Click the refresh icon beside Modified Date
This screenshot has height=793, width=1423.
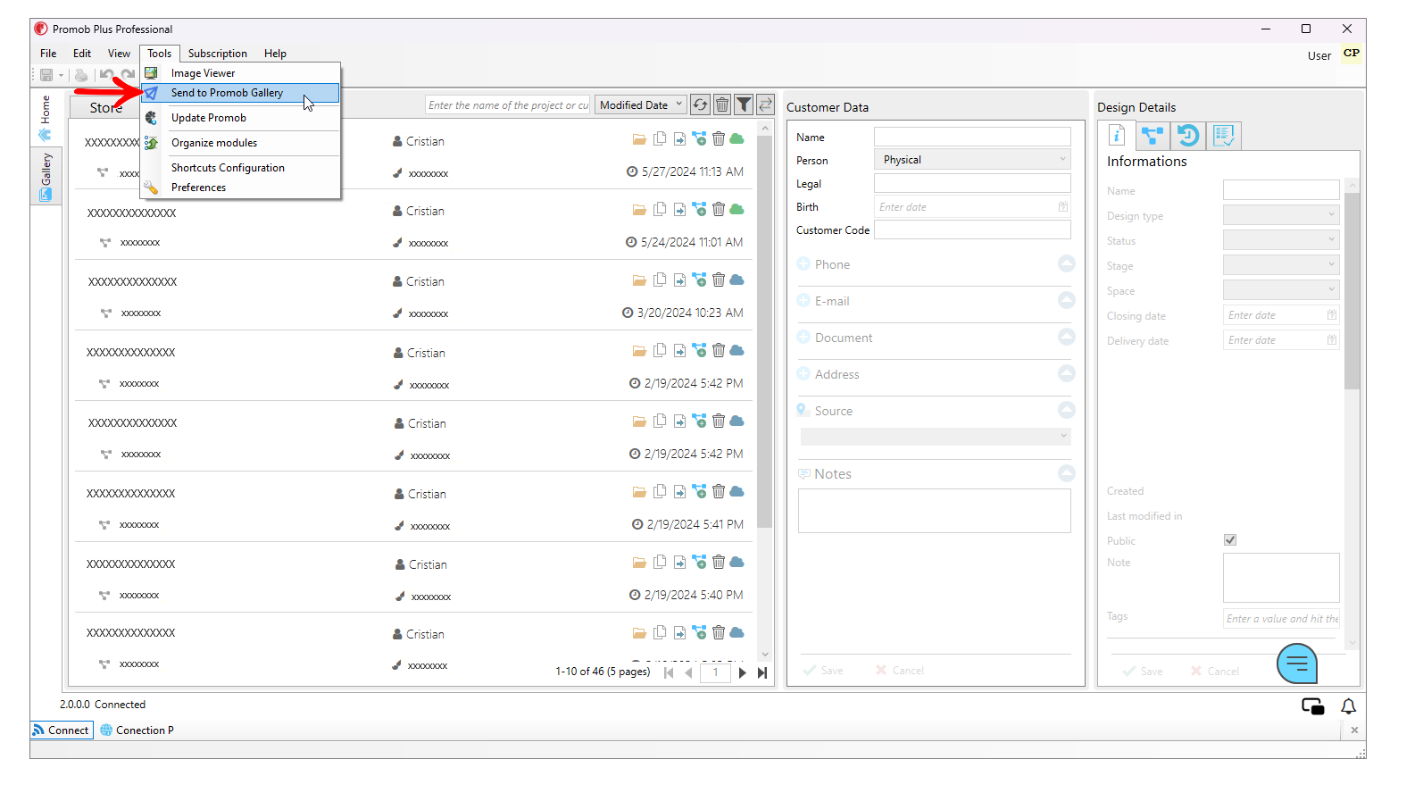pos(701,105)
